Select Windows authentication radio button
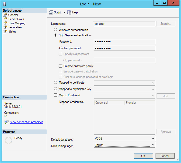The width and height of the screenshot is (181, 163). (x=56, y=30)
